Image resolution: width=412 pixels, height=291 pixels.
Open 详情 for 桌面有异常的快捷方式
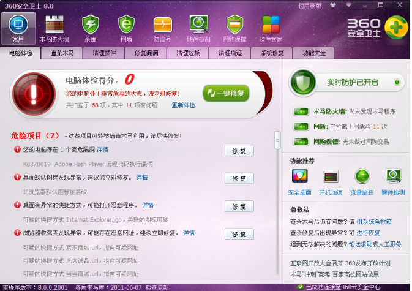[x=148, y=205]
